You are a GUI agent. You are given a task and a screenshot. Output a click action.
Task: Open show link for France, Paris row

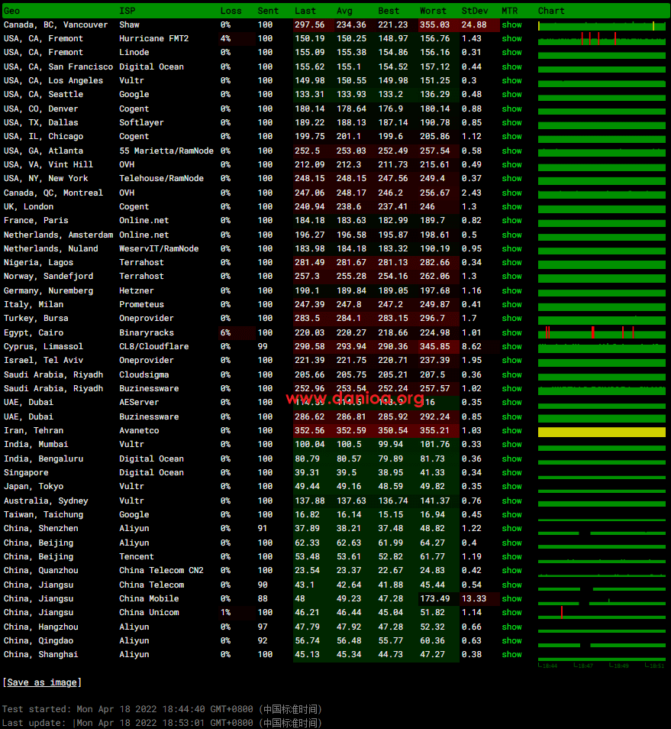click(511, 220)
